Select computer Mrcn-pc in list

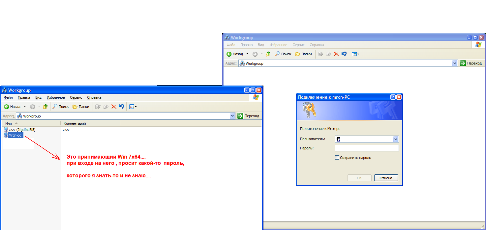pyautogui.click(x=14, y=135)
